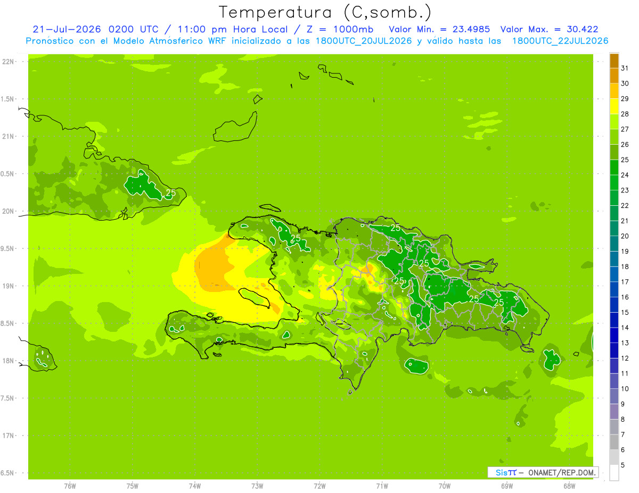639x493 pixels.
Task: Click the longitude axis label "68W"
Action: (x=569, y=486)
